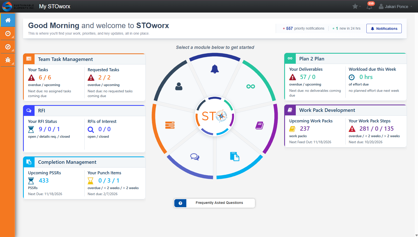The image size is (418, 237).
Task: Open the favorites star dropdown
Action: point(356,6)
